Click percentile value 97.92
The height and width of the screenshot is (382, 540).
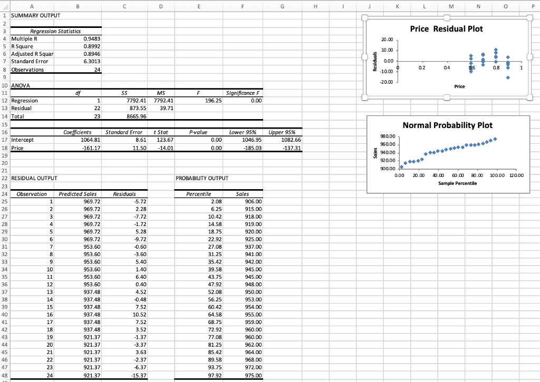199,376
